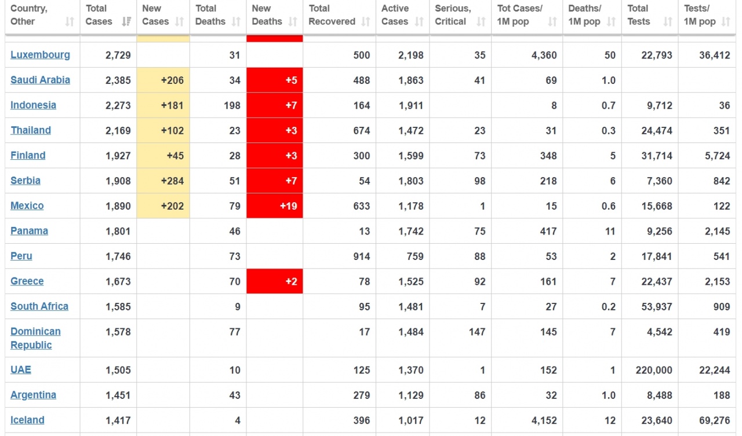Click New Deaths column sort icon
This screenshot has width=742, height=436.
click(x=293, y=22)
